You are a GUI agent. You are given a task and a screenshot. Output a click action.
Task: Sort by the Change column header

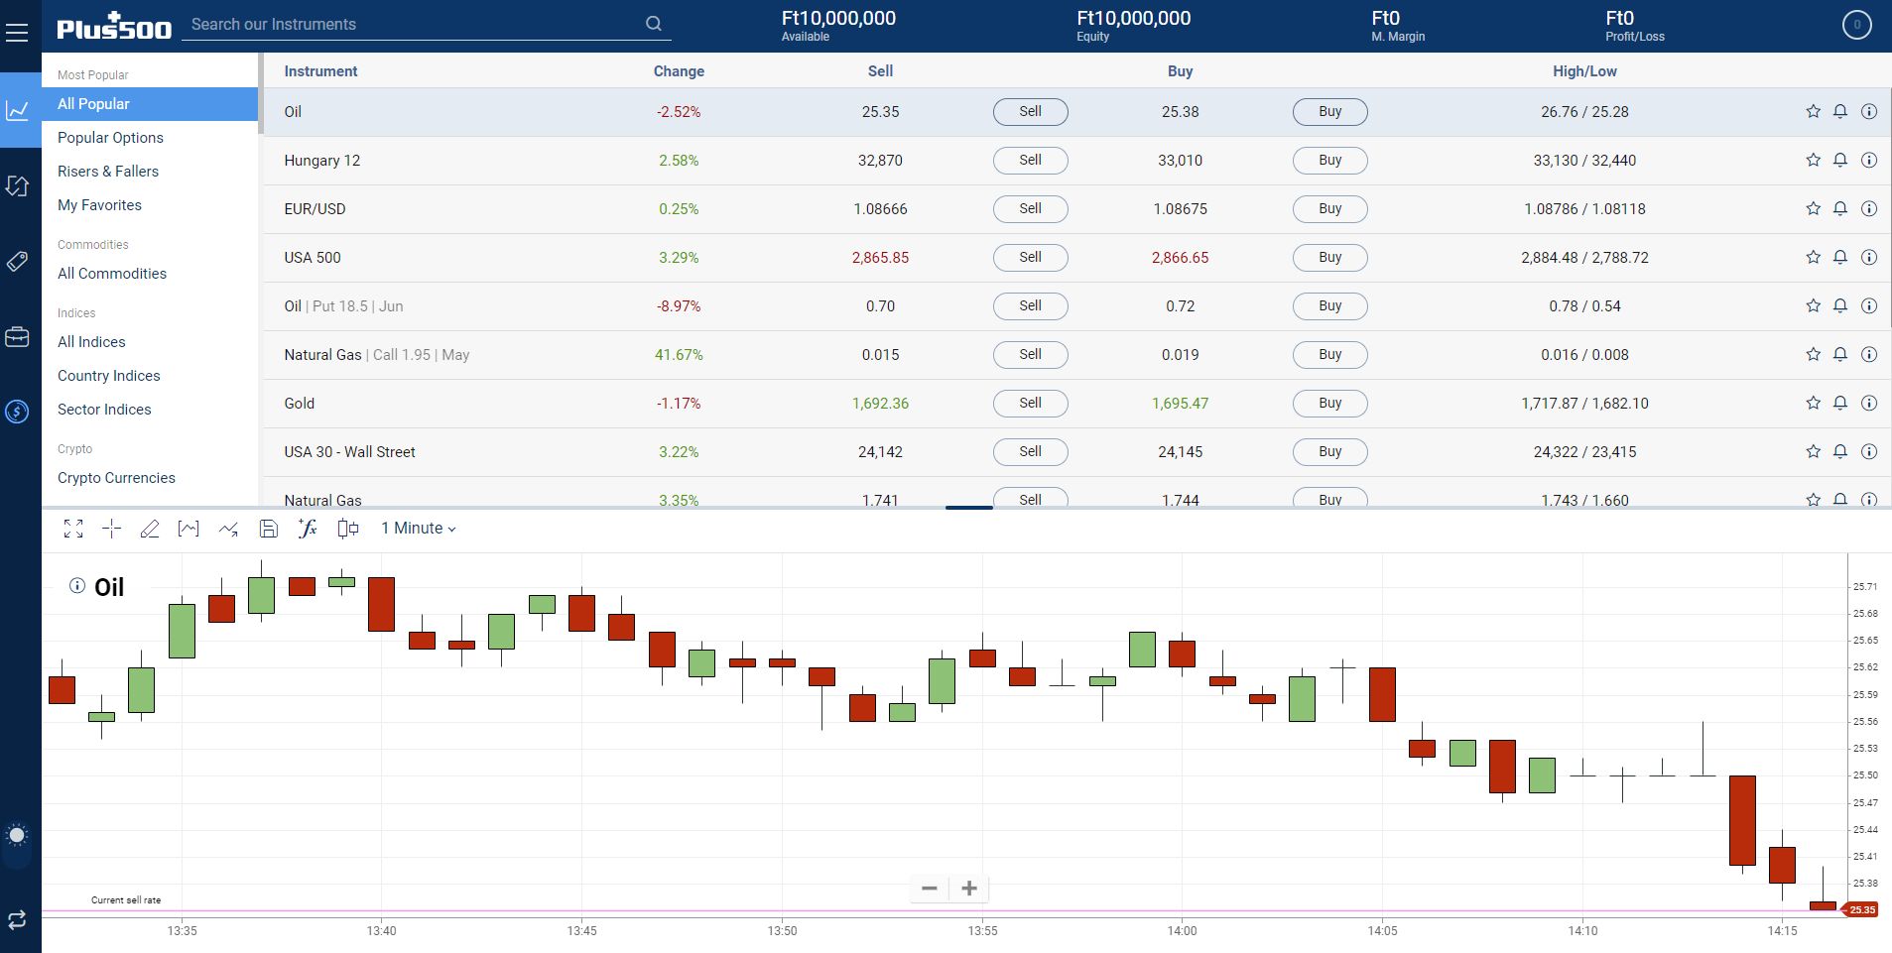coord(679,71)
